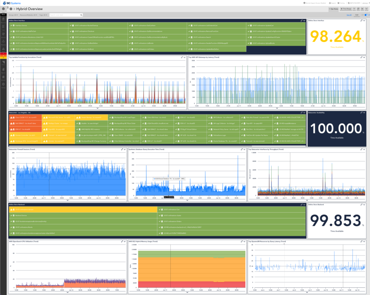The height and width of the screenshot is (295, 370).
Task: Select the Traces icon in the sidebar
Action: (3, 62)
